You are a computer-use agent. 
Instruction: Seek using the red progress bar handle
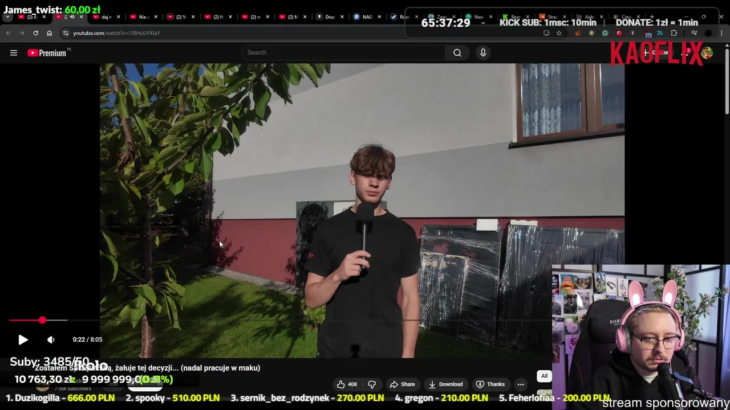42,321
